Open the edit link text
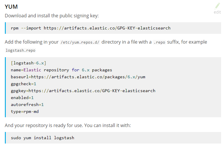224x149 pixels. (x=217, y=12)
